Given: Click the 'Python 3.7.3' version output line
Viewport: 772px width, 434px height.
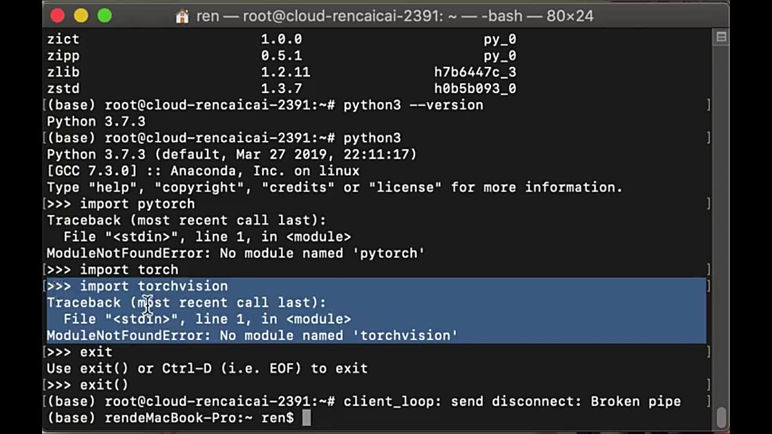Looking at the screenshot, I should [96, 122].
